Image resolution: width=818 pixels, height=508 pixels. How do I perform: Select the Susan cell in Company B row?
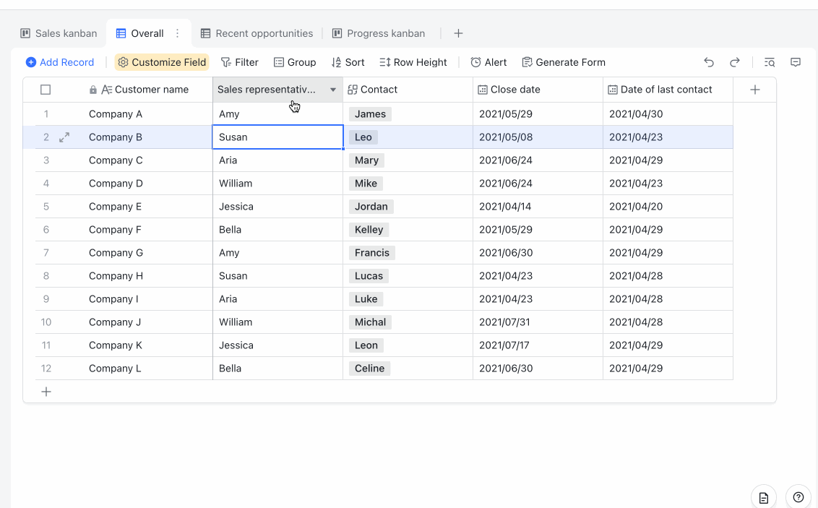pos(277,137)
